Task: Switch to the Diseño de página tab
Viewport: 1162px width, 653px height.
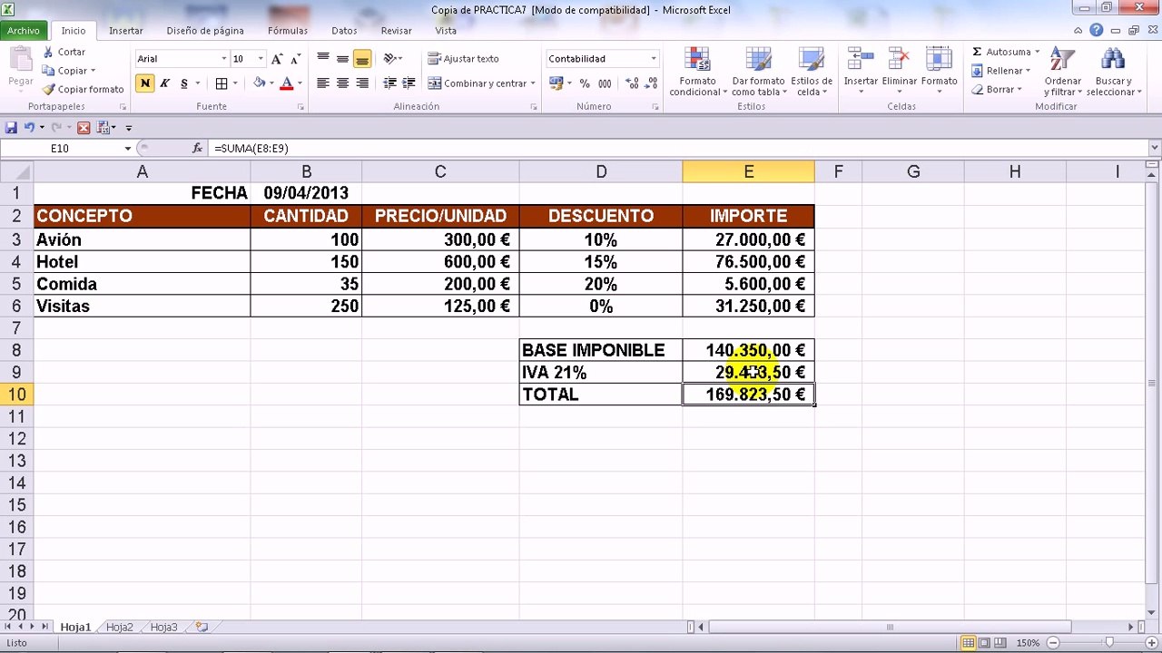Action: (x=205, y=31)
